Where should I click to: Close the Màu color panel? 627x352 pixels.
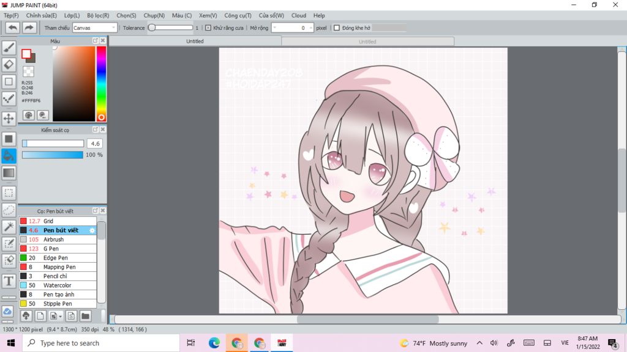click(103, 41)
